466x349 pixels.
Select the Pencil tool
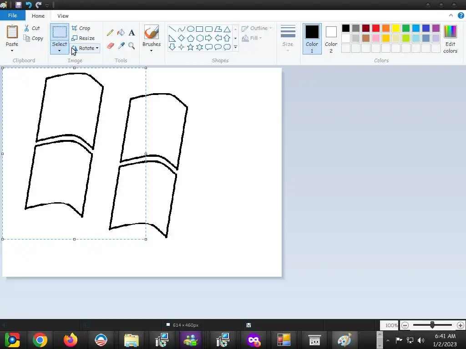pyautogui.click(x=110, y=33)
